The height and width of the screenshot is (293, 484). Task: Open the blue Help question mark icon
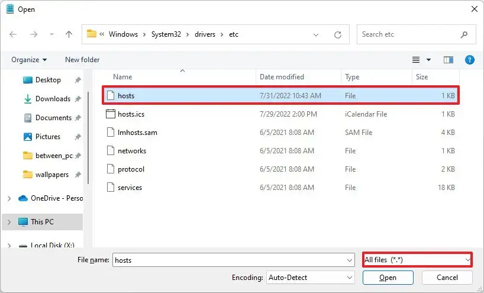point(470,60)
